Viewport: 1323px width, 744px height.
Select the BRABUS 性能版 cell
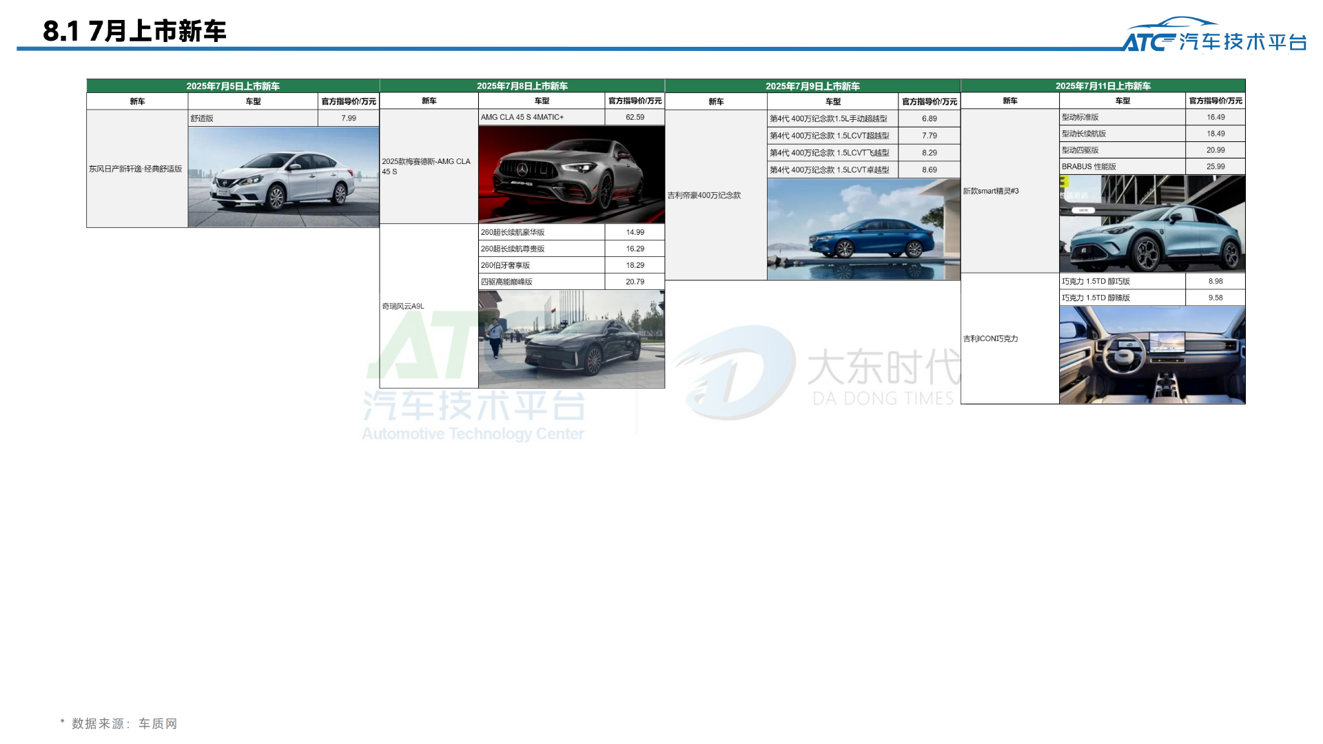pyautogui.click(x=1122, y=167)
